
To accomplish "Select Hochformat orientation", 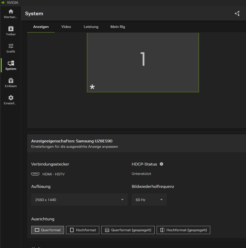I will point(83,230).
